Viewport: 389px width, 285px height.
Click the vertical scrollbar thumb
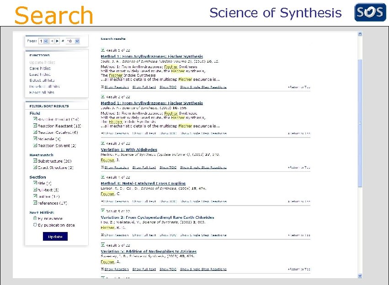pos(360,123)
